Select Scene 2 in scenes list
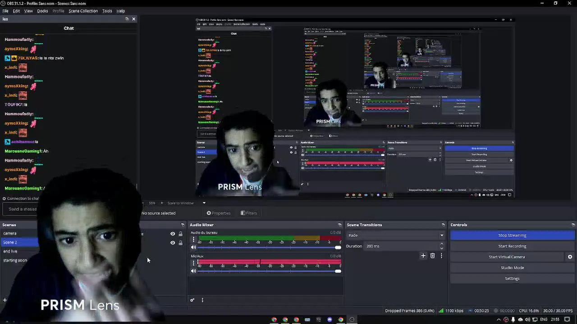This screenshot has width=577, height=324. point(19,242)
